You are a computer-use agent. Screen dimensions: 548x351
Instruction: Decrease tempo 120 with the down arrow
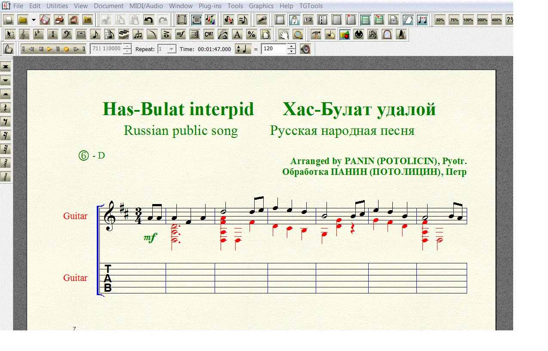pos(291,52)
